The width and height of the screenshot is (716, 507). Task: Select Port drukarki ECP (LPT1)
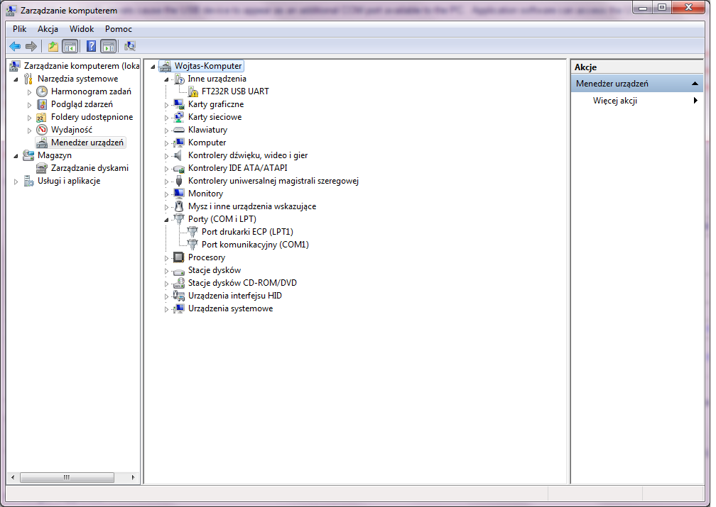(247, 232)
